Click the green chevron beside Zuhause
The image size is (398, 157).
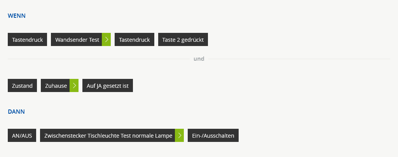click(x=74, y=86)
